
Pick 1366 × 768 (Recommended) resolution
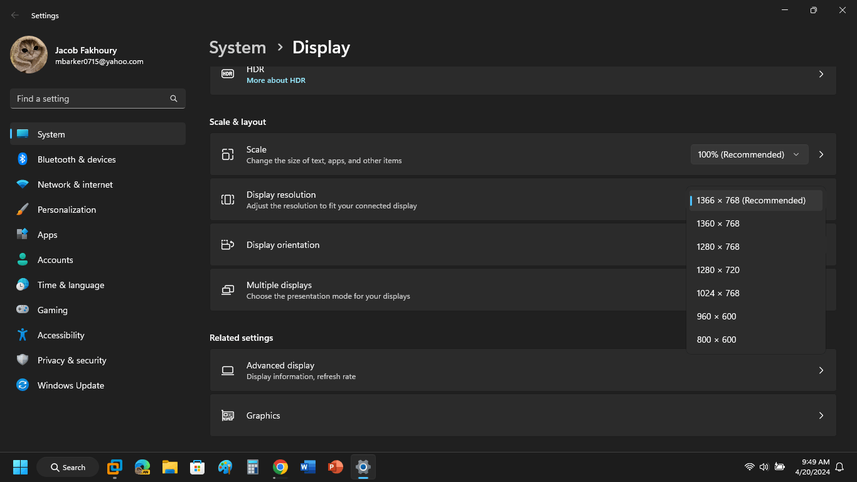click(750, 200)
